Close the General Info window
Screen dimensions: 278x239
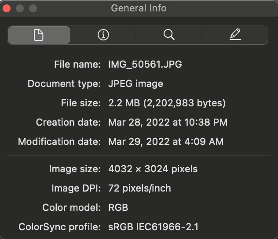[7, 8]
